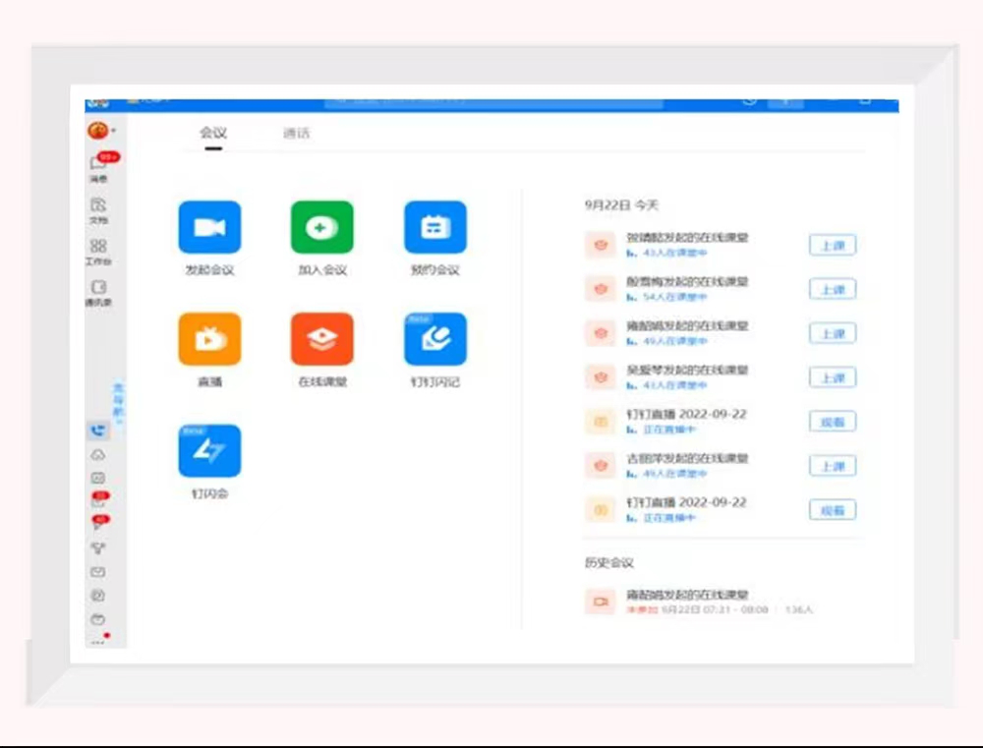Expand the profile avatar dropdown arrow
The height and width of the screenshot is (748, 983).
click(114, 131)
